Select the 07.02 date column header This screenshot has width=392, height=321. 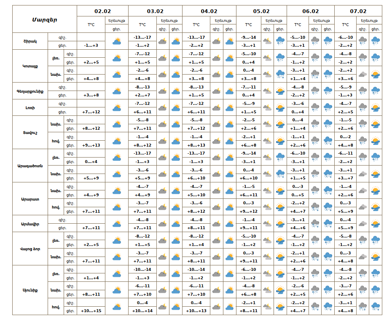coord(358,11)
